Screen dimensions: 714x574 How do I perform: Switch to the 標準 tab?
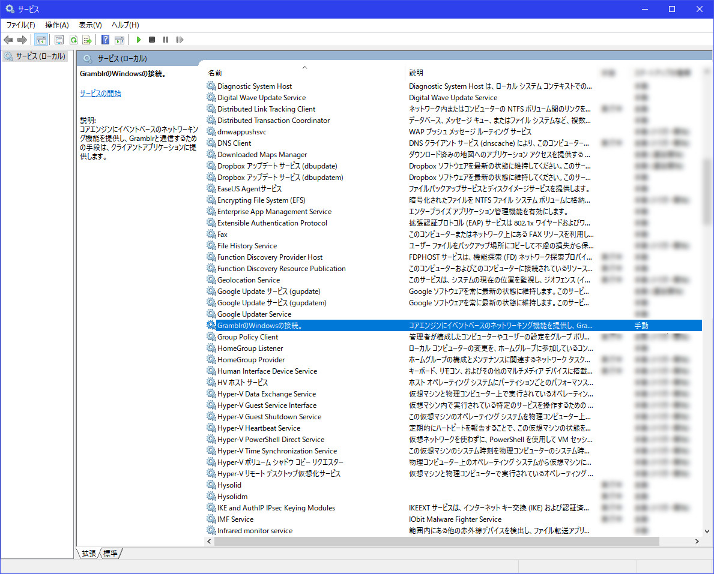click(110, 553)
